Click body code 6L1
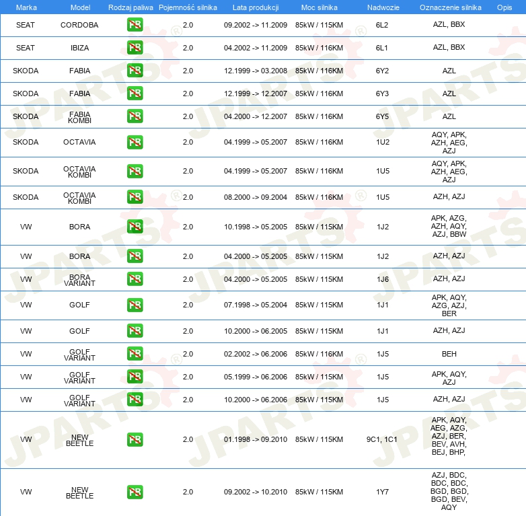Image resolution: width=526 pixels, height=516 pixels. pyautogui.click(x=382, y=48)
